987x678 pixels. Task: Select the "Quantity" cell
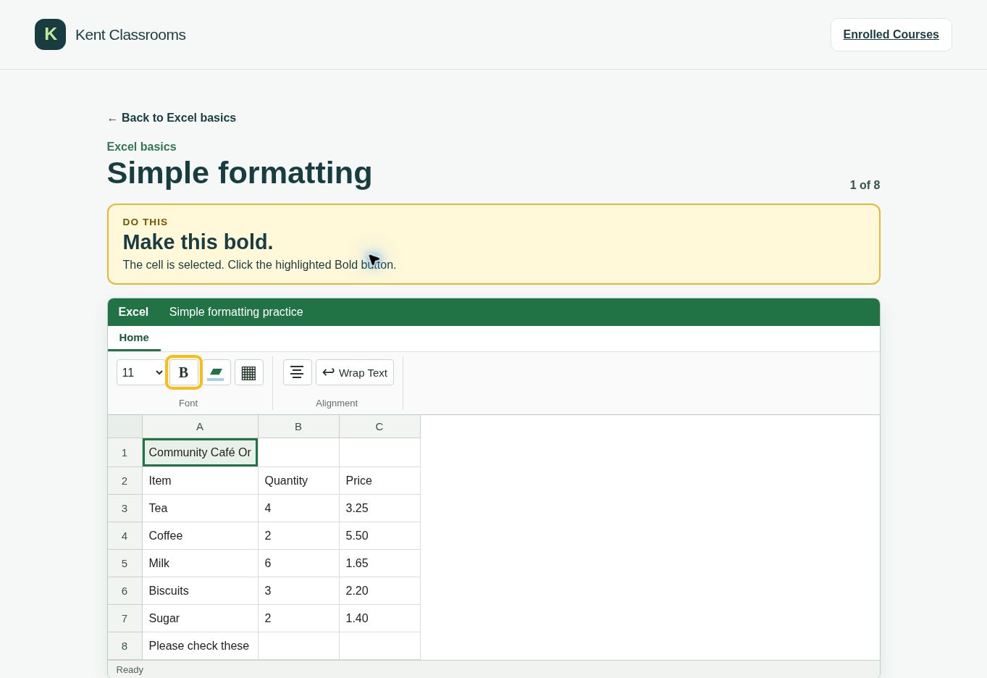[x=298, y=481]
